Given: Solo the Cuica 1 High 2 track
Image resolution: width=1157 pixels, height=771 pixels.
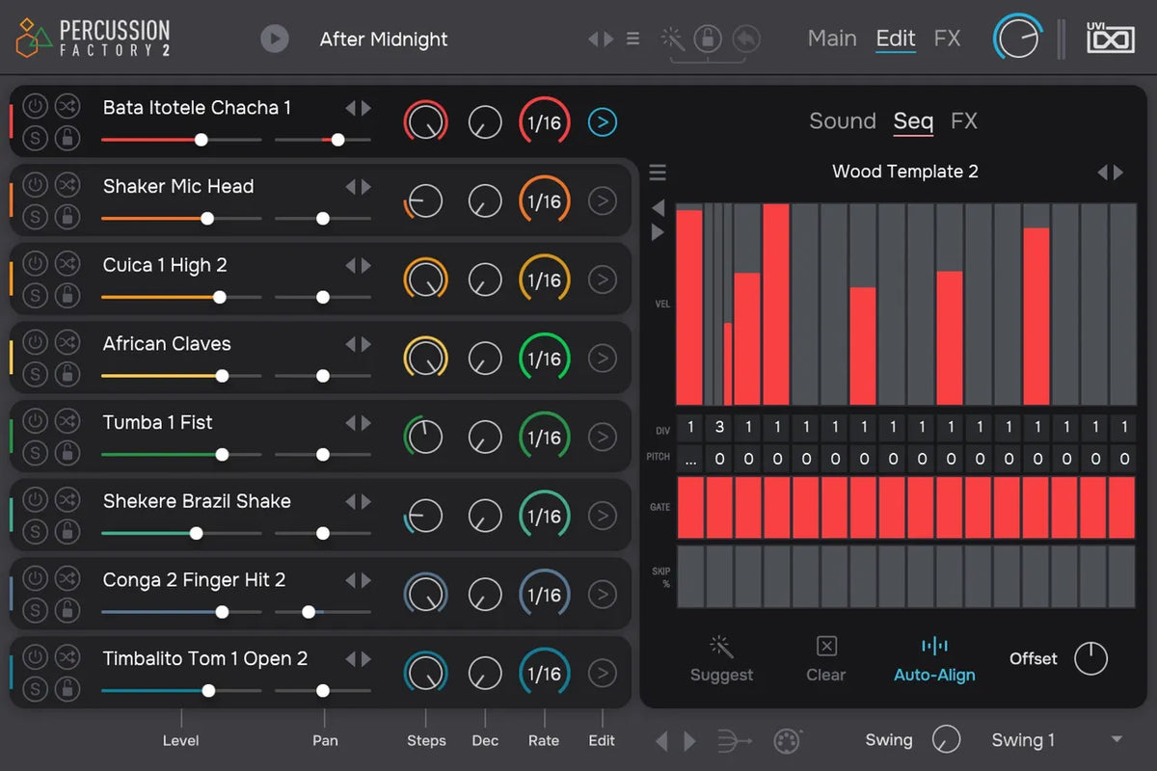Looking at the screenshot, I should pyautogui.click(x=35, y=295).
